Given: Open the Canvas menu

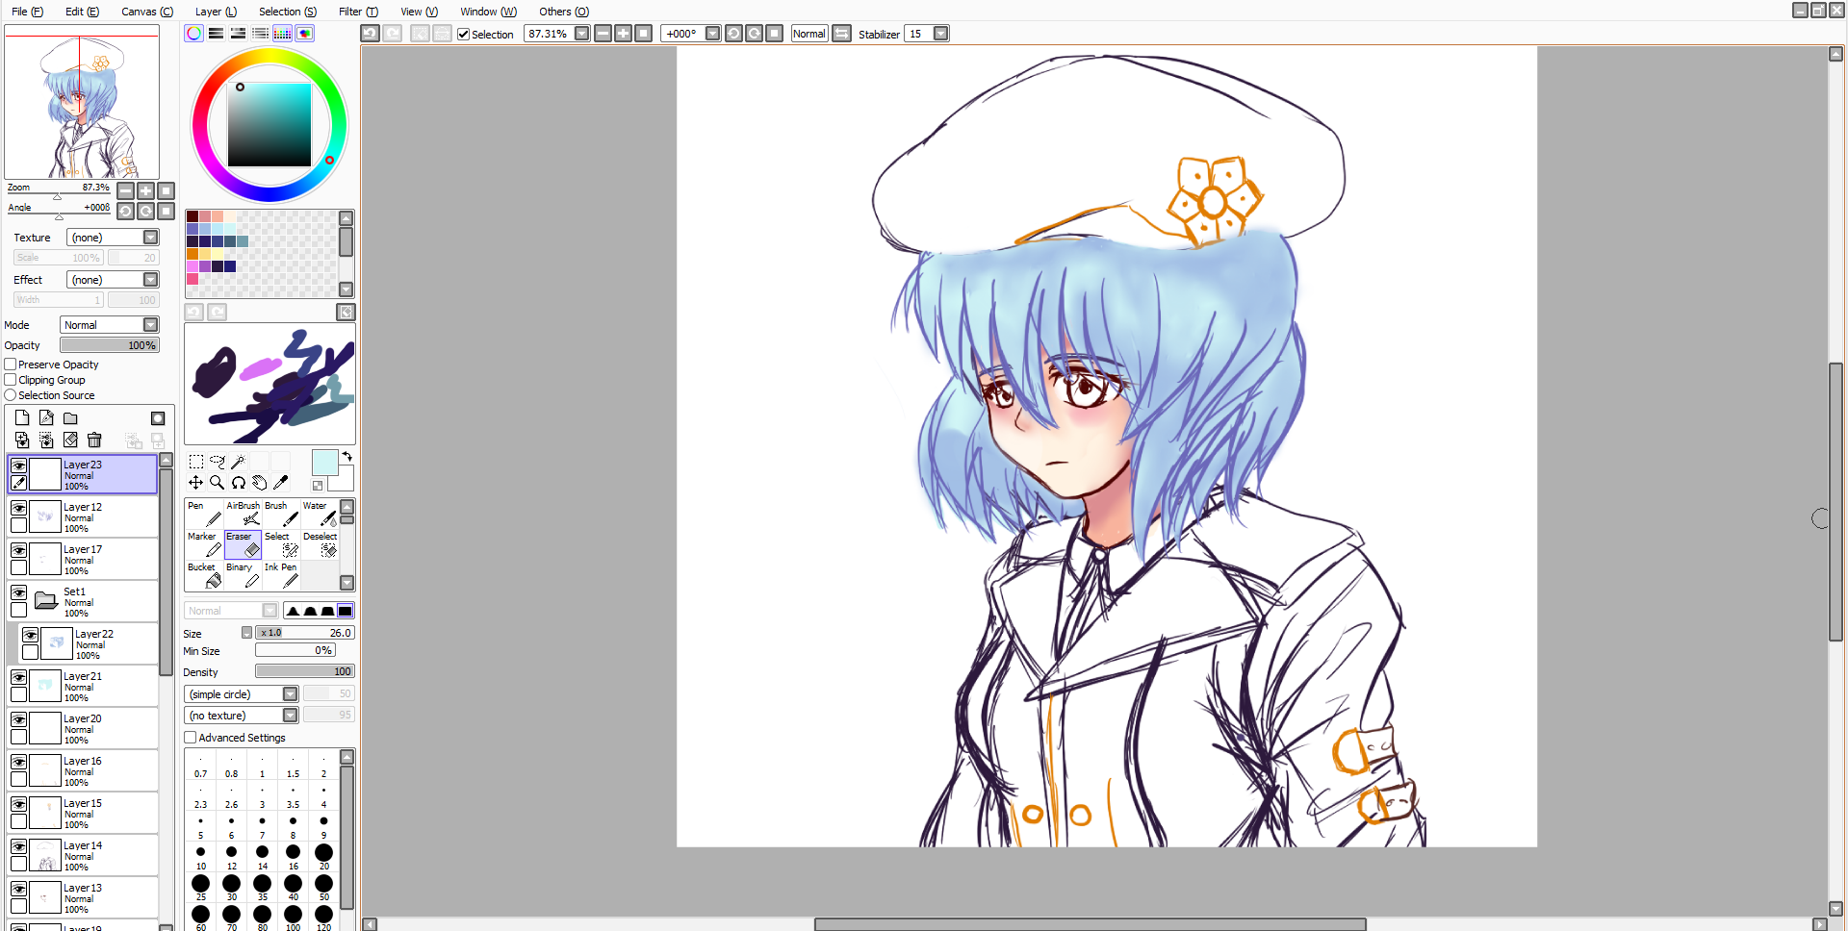Looking at the screenshot, I should click(146, 12).
